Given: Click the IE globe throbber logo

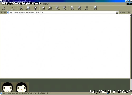Looking at the screenshot, I should (129, 4).
